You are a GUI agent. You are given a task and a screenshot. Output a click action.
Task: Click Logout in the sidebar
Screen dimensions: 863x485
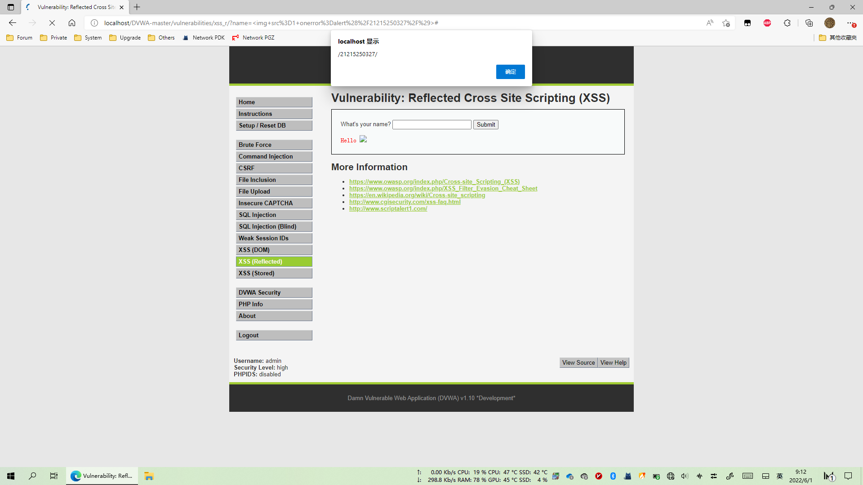pyautogui.click(x=274, y=335)
